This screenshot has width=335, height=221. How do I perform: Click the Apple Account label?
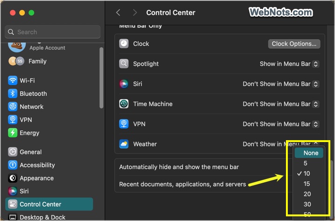(47, 48)
